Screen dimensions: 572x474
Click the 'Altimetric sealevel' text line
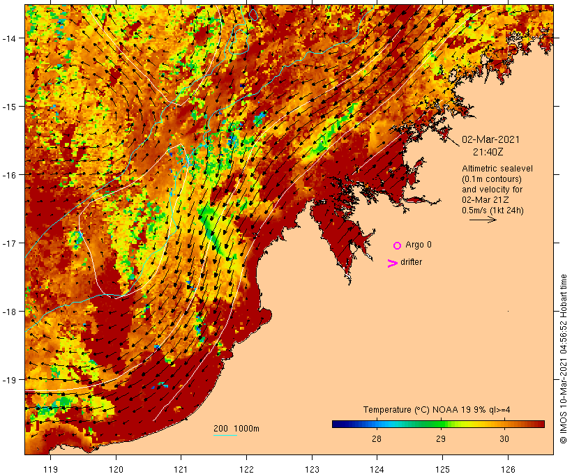(497, 169)
